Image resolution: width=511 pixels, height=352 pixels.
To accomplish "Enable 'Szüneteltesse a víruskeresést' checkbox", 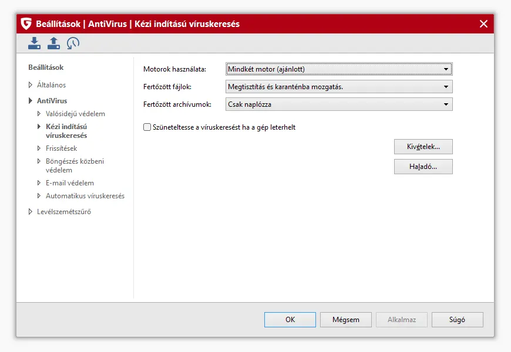I will pos(147,127).
